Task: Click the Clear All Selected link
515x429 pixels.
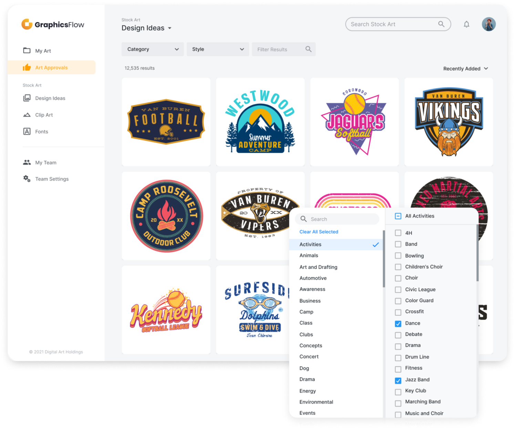Action: [319, 232]
